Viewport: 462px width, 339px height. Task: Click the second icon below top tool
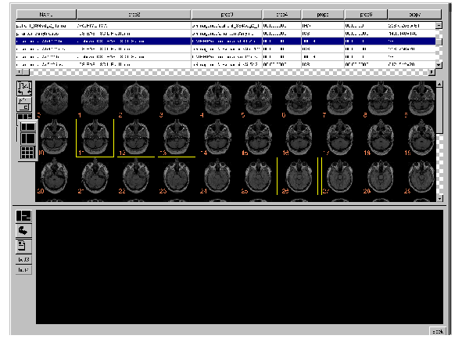pos(24,104)
